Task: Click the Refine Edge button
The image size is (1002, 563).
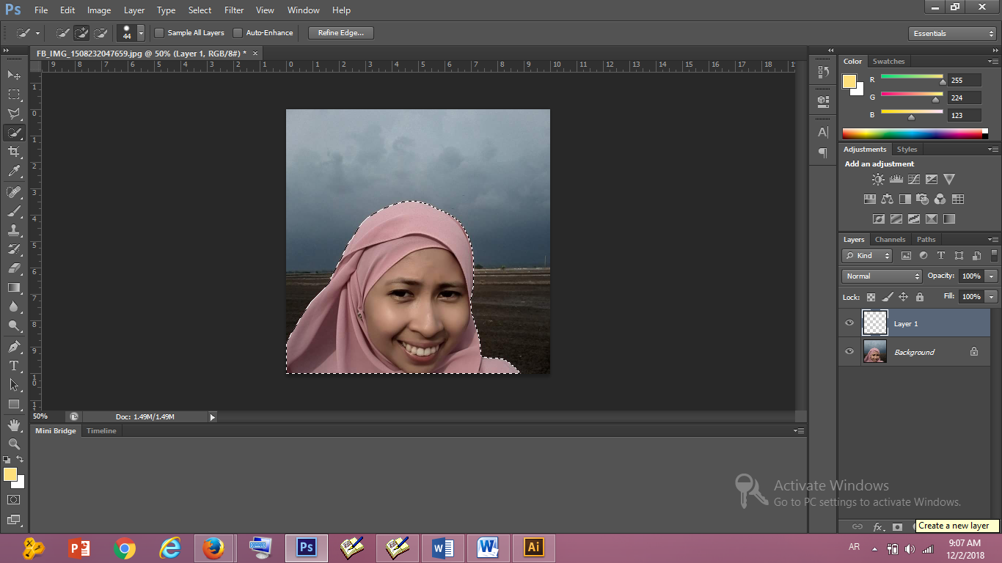Action: point(340,32)
